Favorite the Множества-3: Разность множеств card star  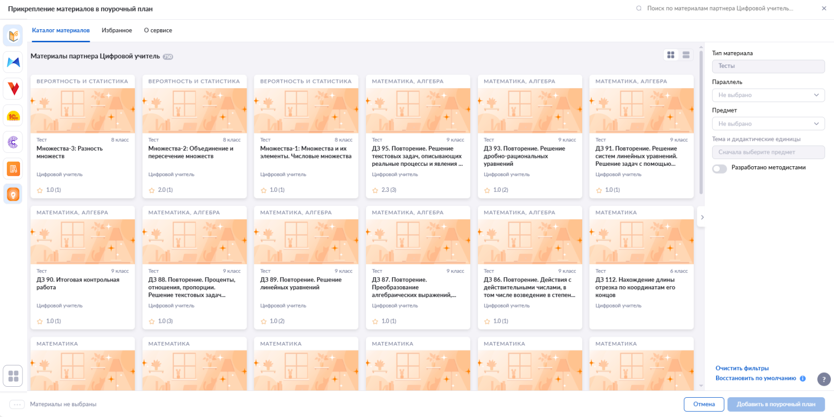point(40,190)
